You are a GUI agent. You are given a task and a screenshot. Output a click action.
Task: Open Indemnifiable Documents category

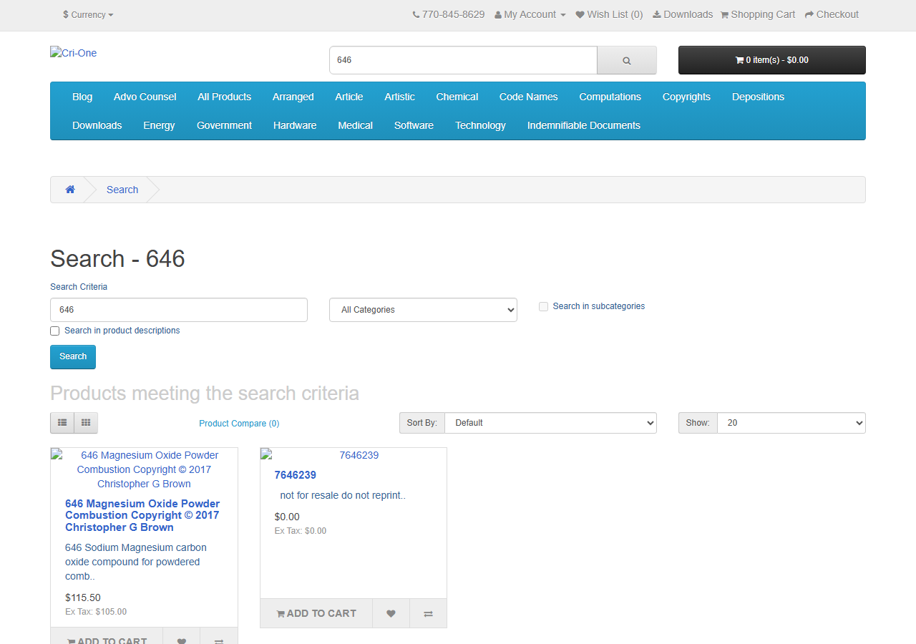584,125
